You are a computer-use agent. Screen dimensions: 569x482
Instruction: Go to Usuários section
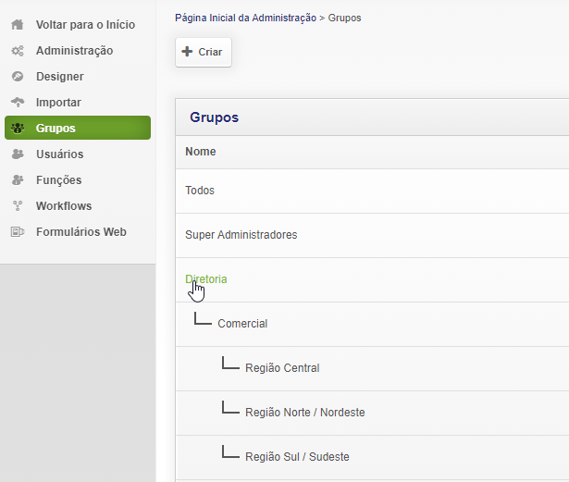coord(59,154)
